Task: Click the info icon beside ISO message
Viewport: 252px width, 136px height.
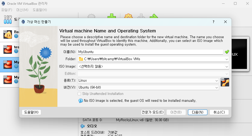Action: (x=81, y=101)
